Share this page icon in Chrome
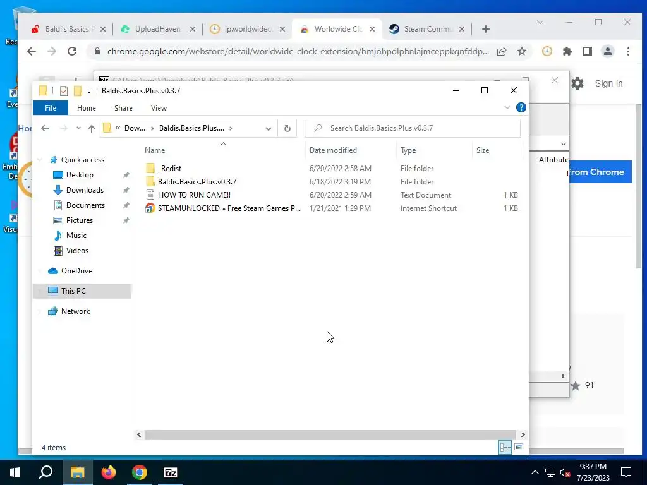The image size is (647, 485). [502, 51]
